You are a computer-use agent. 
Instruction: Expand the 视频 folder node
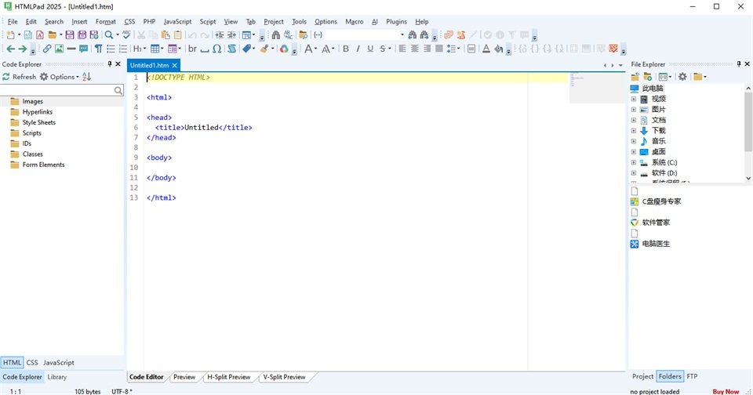pyautogui.click(x=634, y=99)
